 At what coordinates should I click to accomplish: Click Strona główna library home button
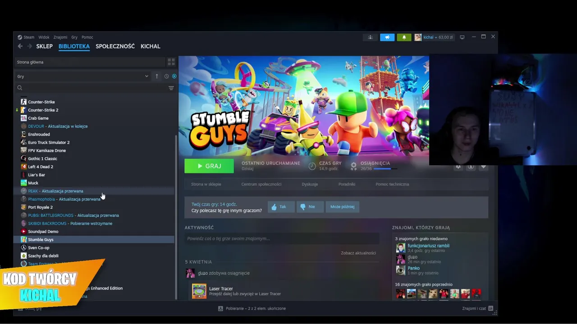[x=89, y=62]
